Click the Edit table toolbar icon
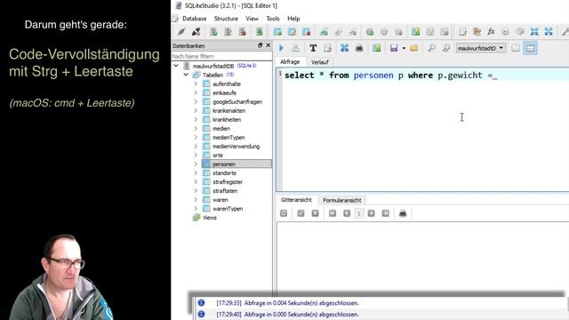 293,32
